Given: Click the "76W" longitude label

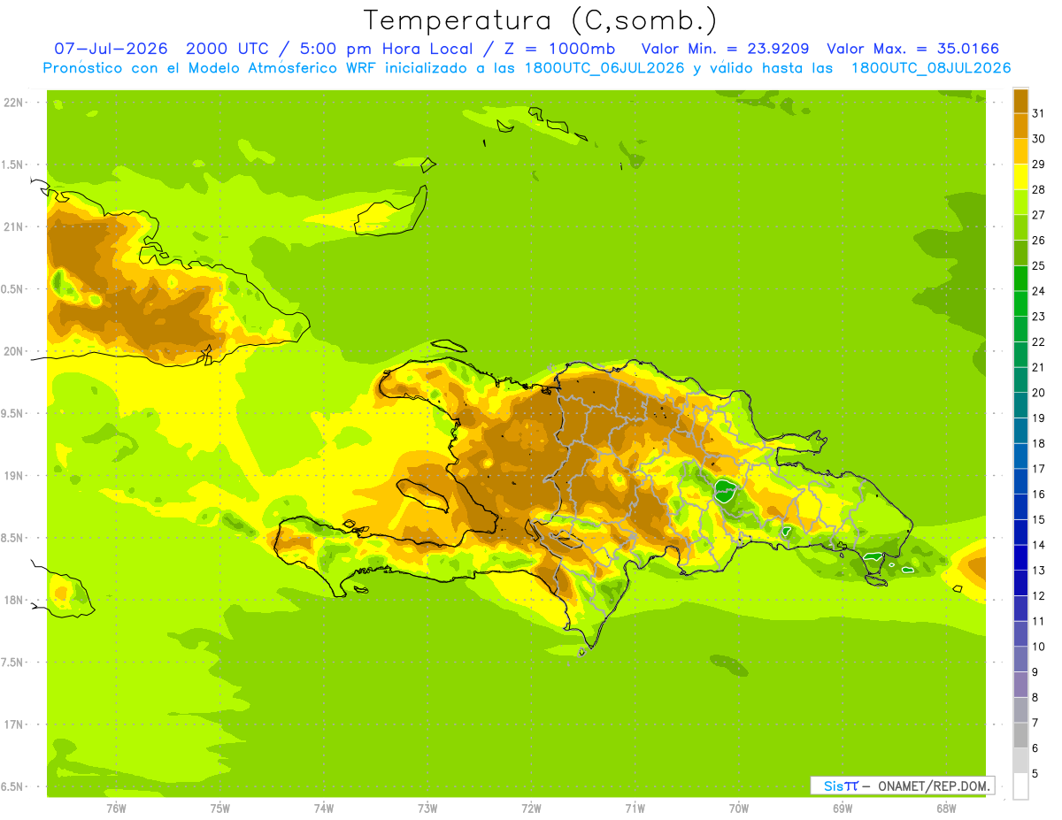Looking at the screenshot, I should 116,809.
